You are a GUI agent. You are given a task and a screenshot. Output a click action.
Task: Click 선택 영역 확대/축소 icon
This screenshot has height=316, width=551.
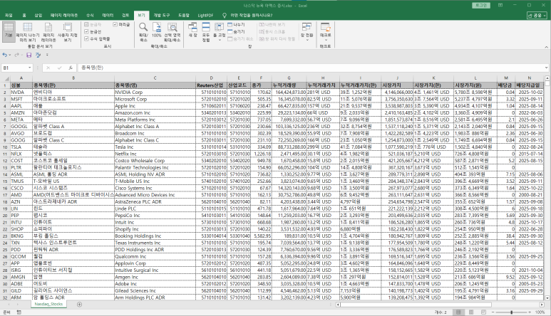(x=172, y=27)
